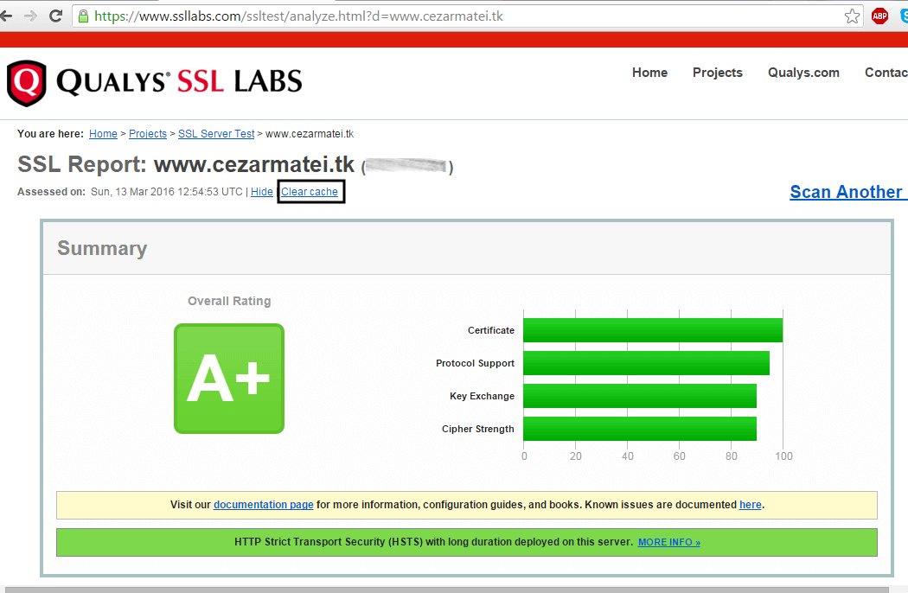This screenshot has width=908, height=593.
Task: Open the documentation page link
Action: click(x=264, y=505)
